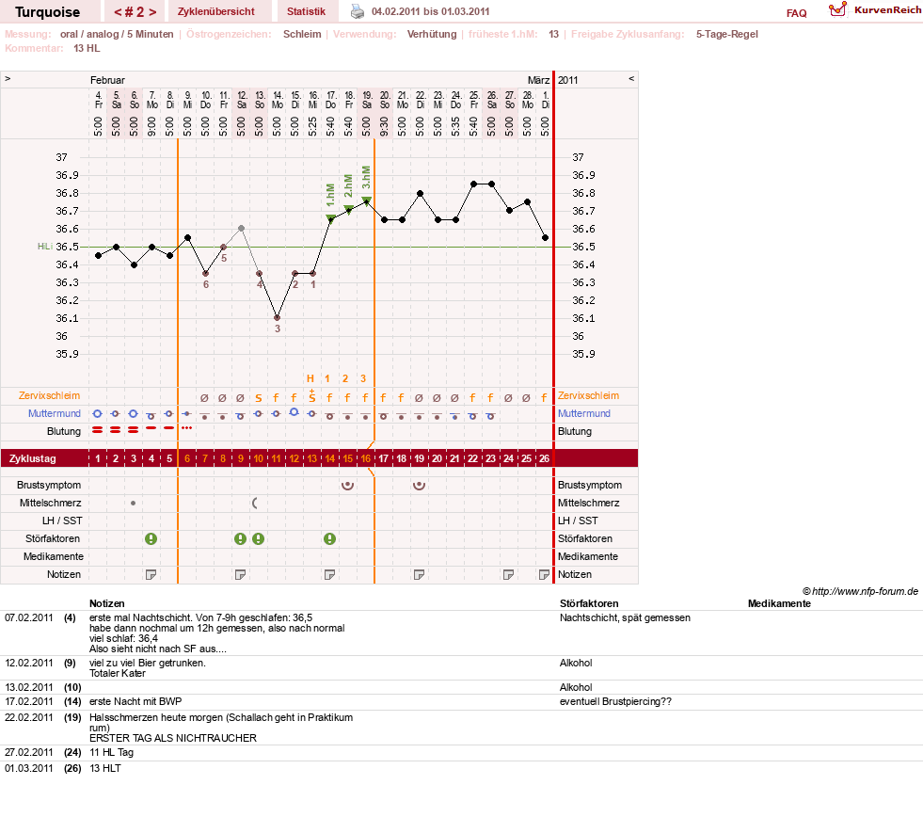Click the H peak-day marker above Zervixschleim

pos(310,378)
